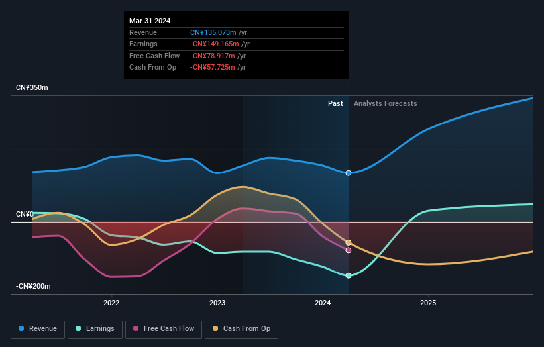The image size is (544, 347).
Task: Click the blue Revenue data point marker
Action: 349,173
